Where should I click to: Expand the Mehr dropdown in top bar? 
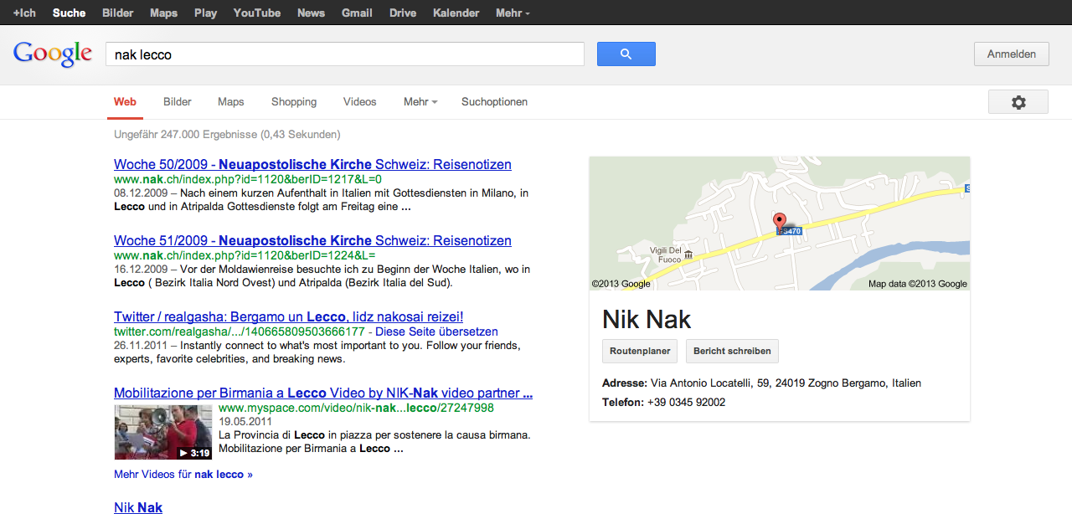512,13
